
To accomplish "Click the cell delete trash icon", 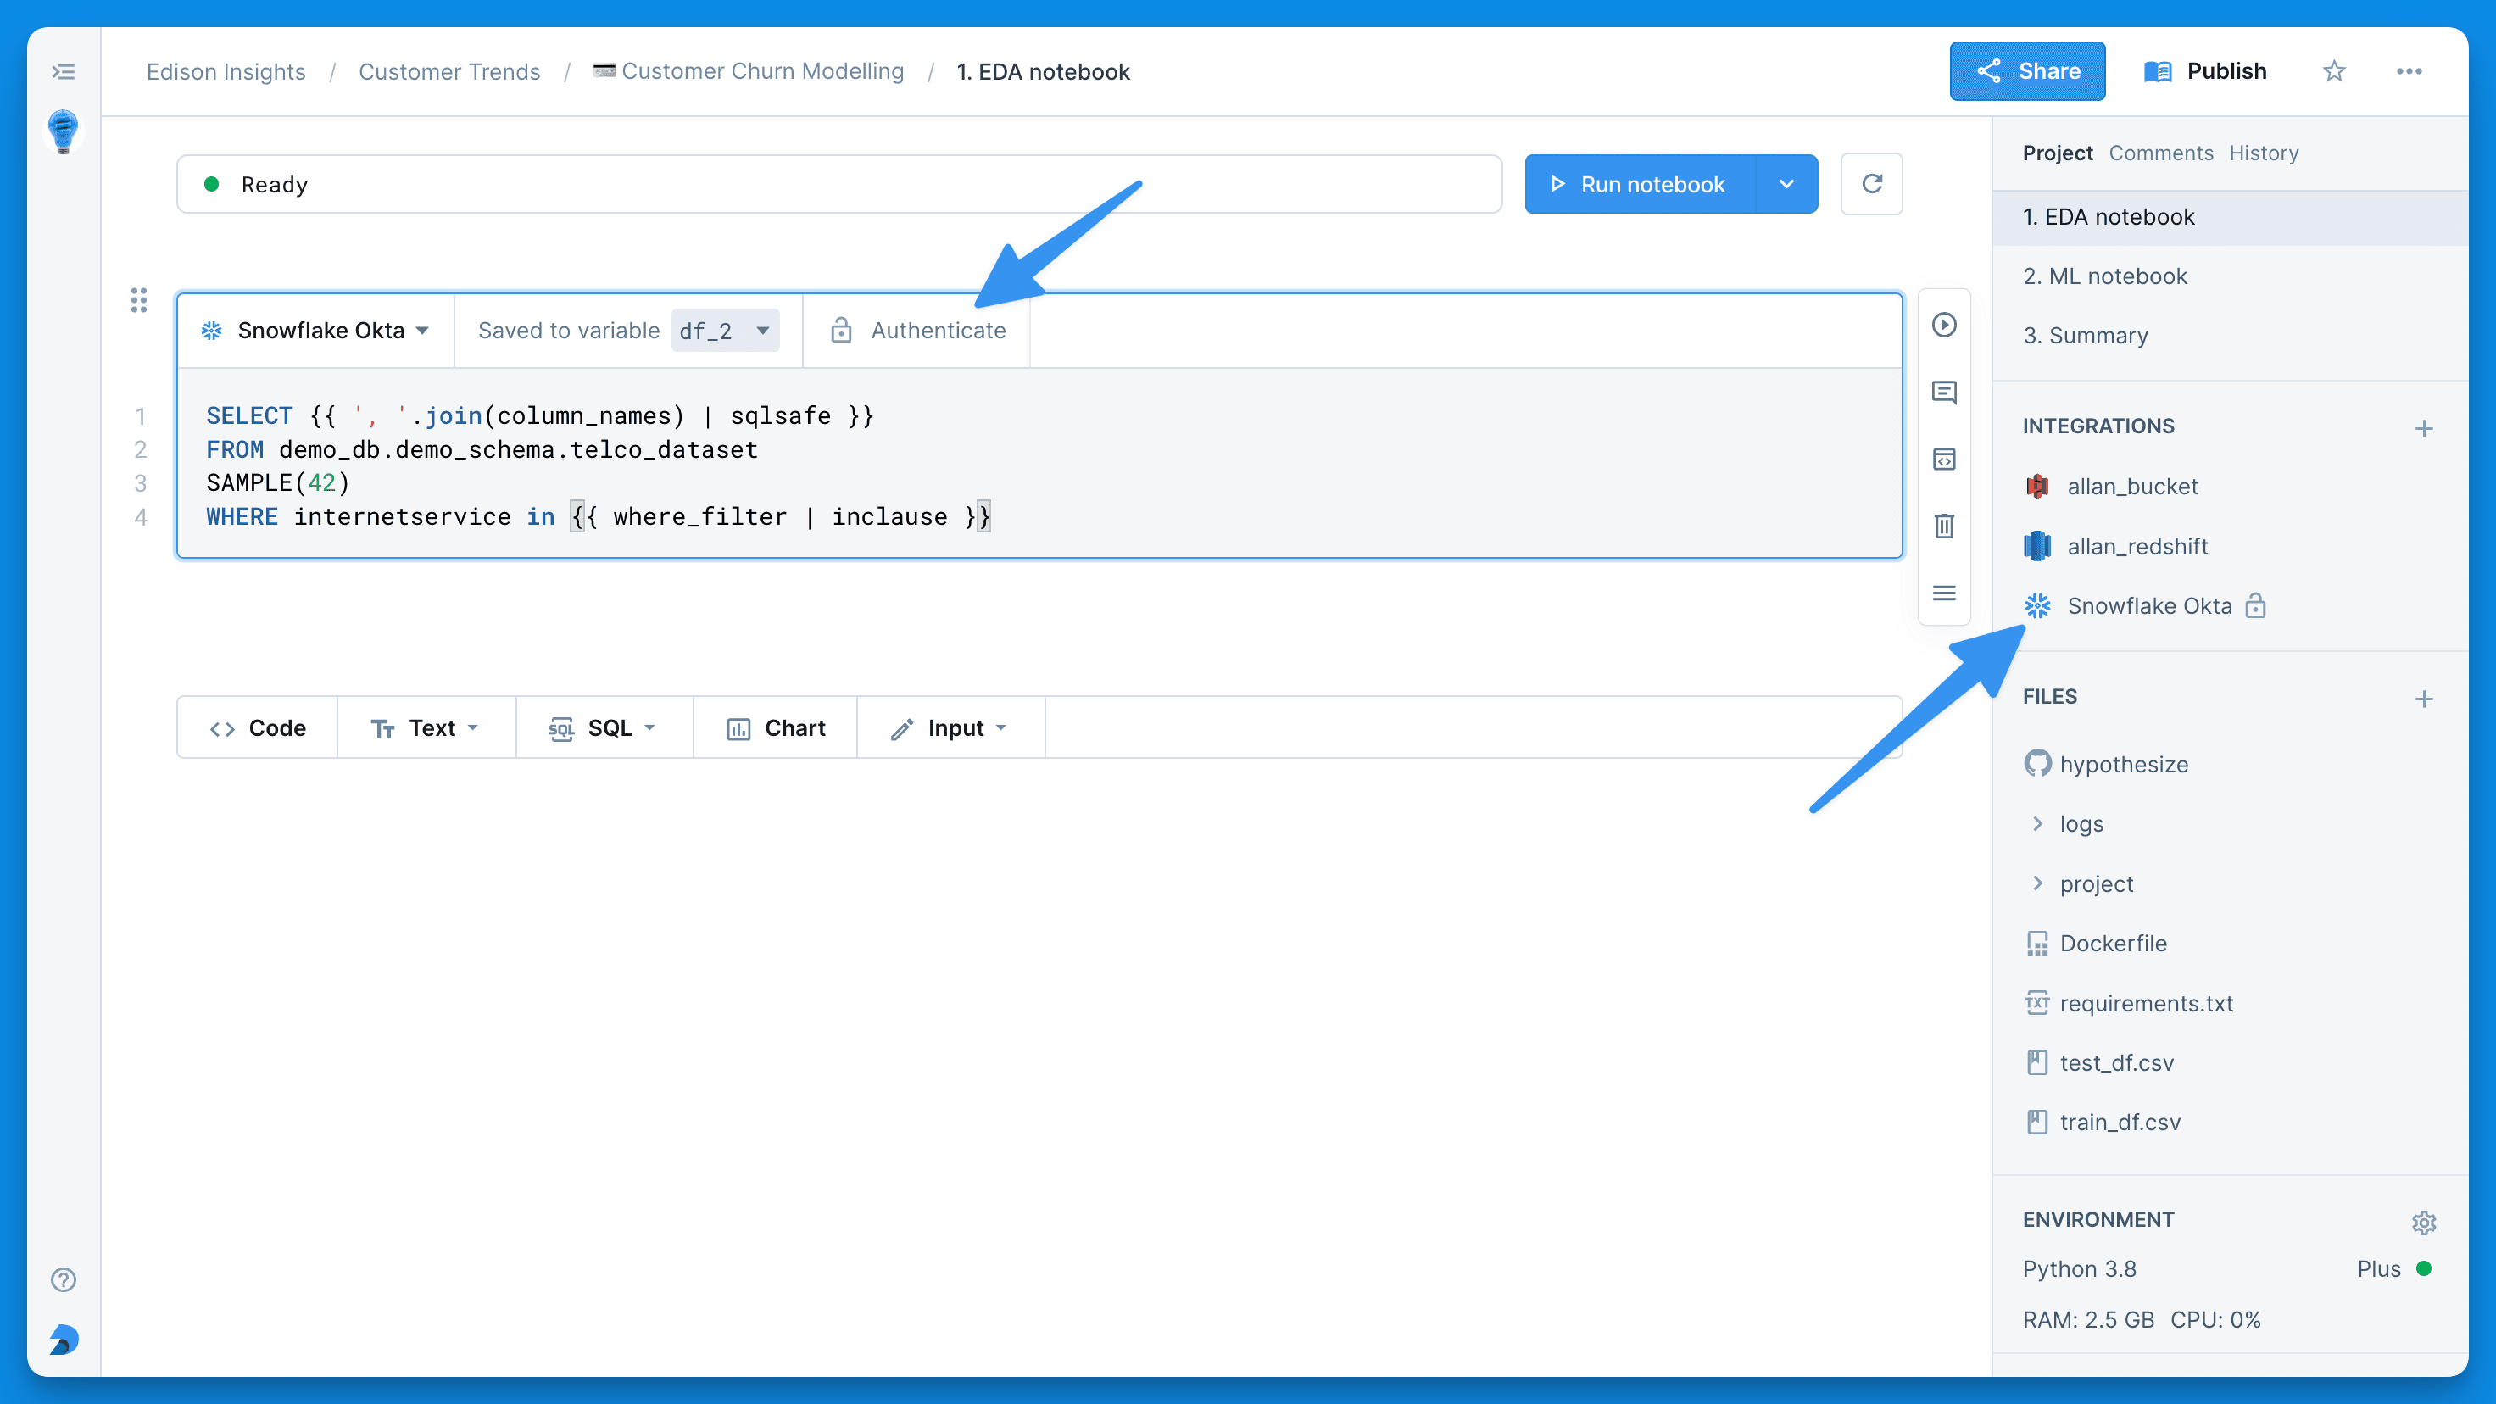I will pyautogui.click(x=1944, y=526).
